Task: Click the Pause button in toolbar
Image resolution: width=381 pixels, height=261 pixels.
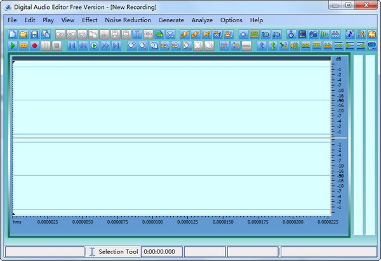Action: tap(46, 46)
